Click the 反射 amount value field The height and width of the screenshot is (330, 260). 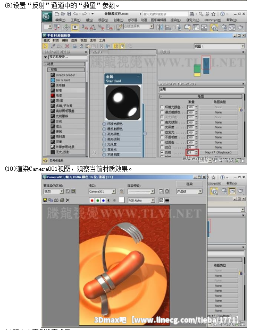191,152
